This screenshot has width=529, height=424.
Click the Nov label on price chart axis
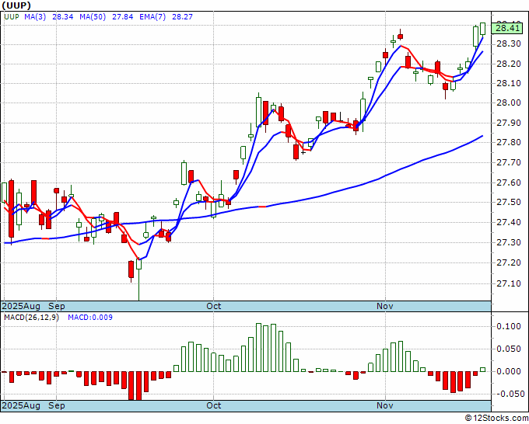(x=385, y=306)
